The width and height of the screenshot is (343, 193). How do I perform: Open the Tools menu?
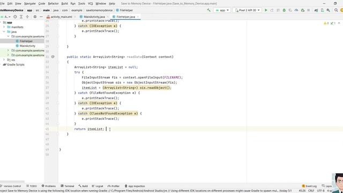(81, 4)
